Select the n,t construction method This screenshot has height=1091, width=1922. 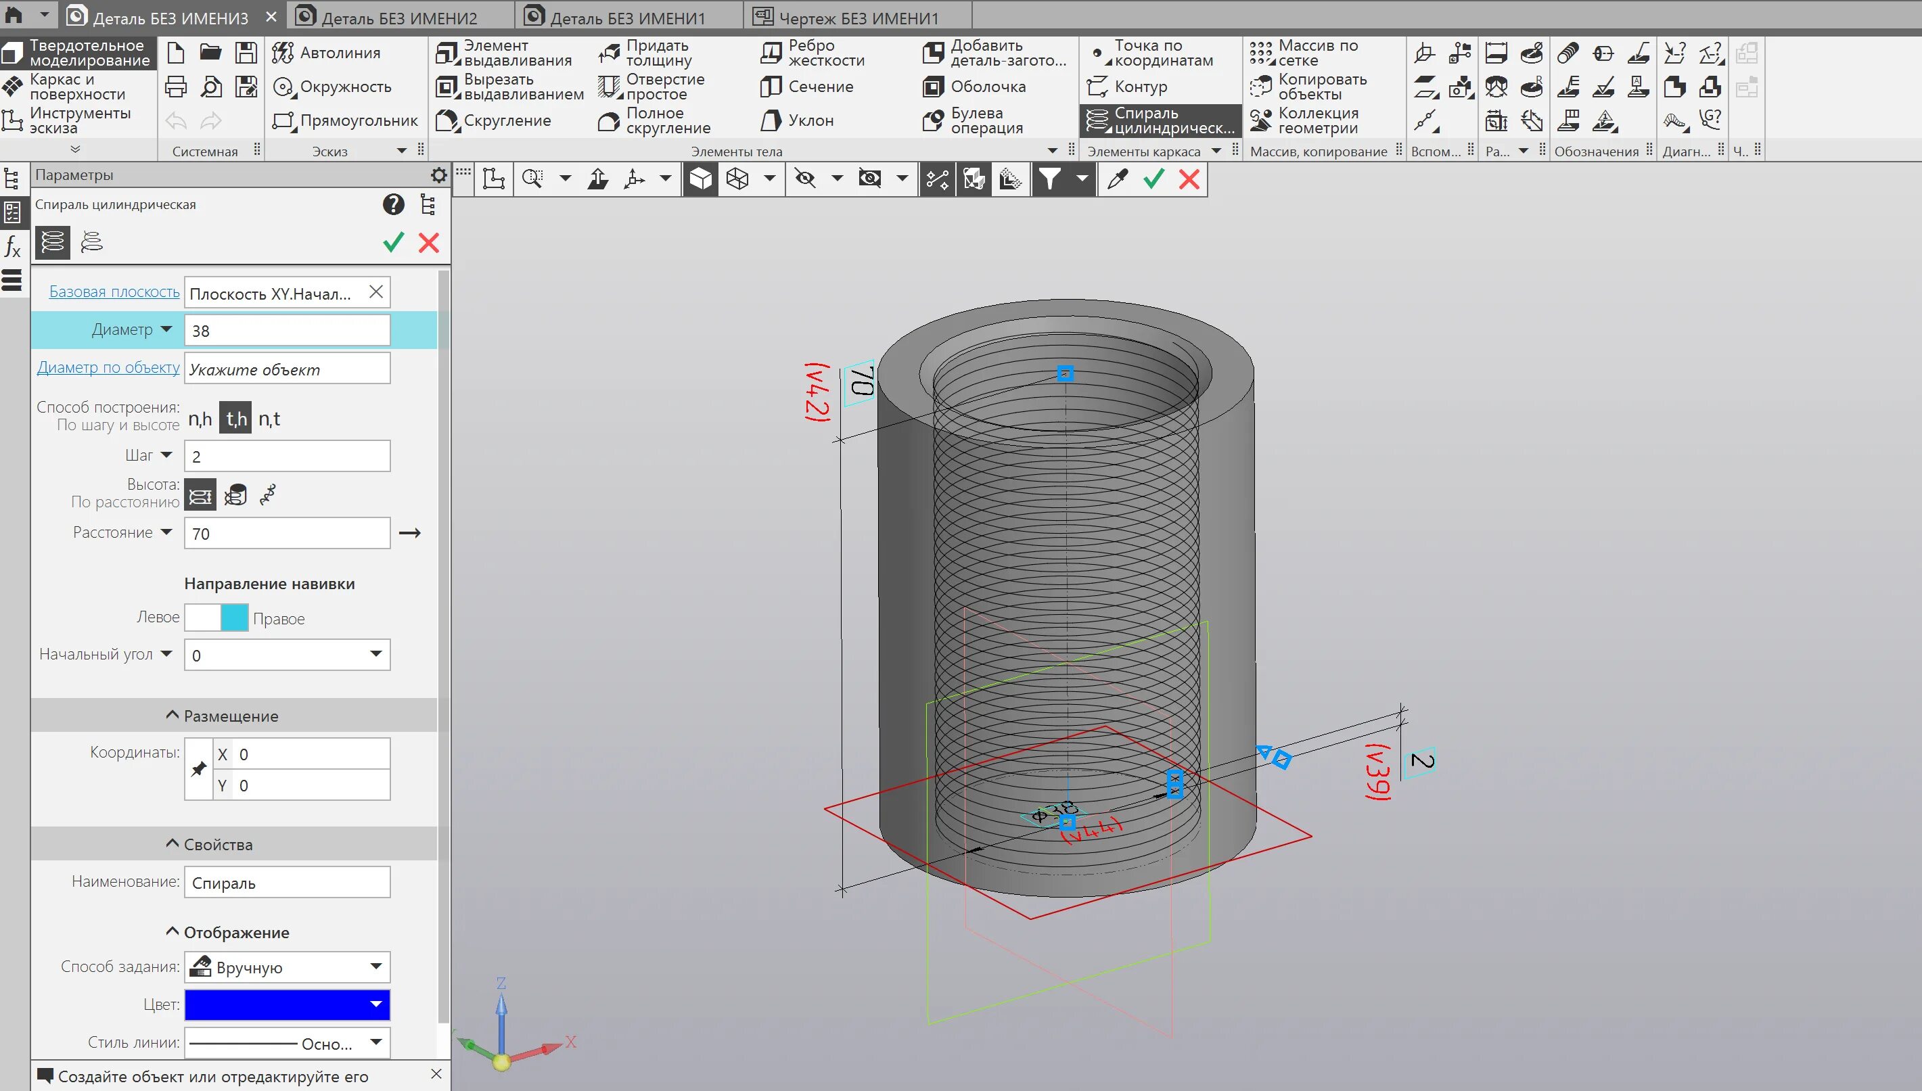269,419
